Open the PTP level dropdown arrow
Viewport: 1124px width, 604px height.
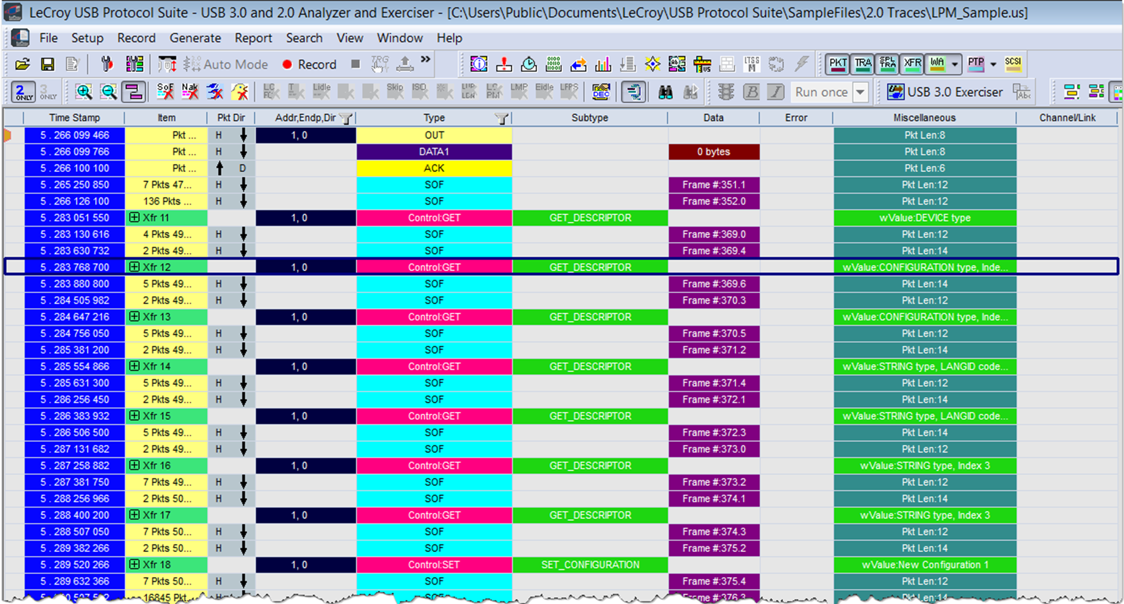993,64
